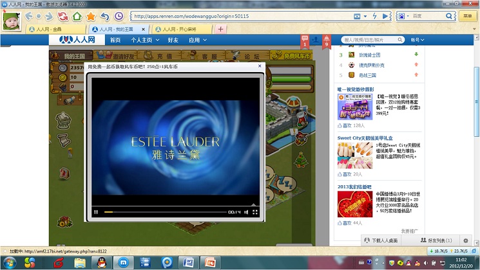Image resolution: width=480 pixels, height=270 pixels.
Task: Open the 充值 recharge game tab
Action: pyautogui.click(x=159, y=56)
